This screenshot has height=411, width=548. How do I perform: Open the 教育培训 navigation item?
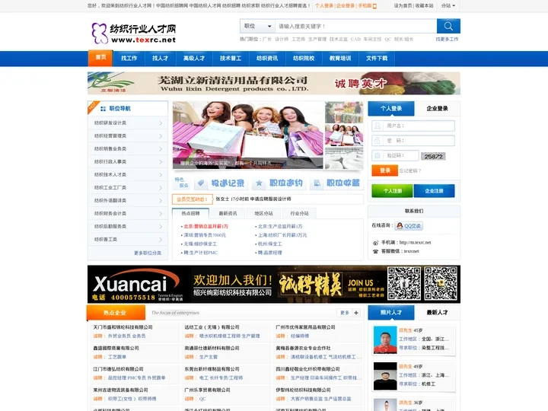click(340, 59)
